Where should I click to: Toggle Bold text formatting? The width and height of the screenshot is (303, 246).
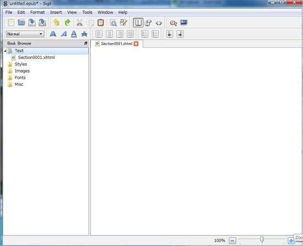pyautogui.click(x=53, y=34)
